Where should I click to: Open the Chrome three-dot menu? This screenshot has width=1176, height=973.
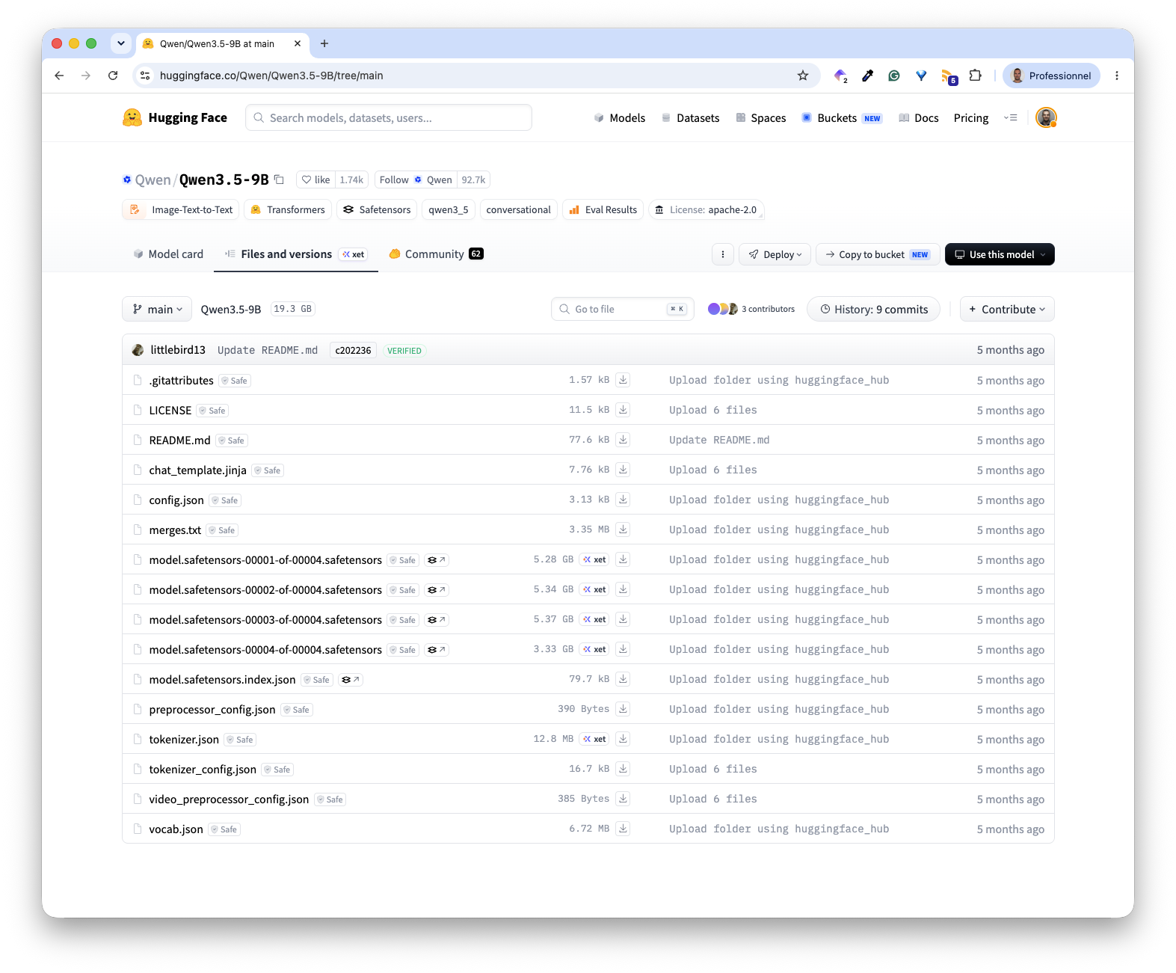pos(1117,76)
